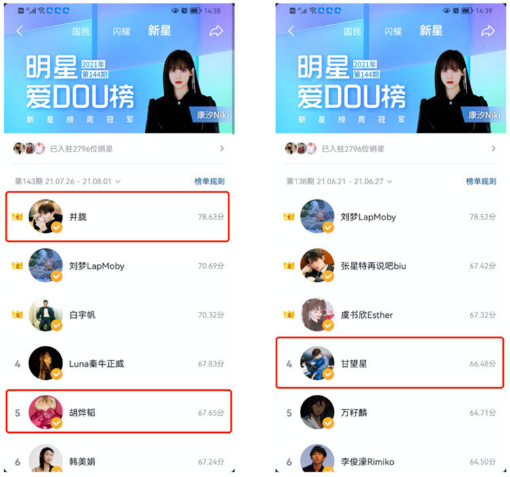This screenshot has width=510, height=477.
Task: Switch to the 国民 tab on left screen
Action: (x=81, y=31)
